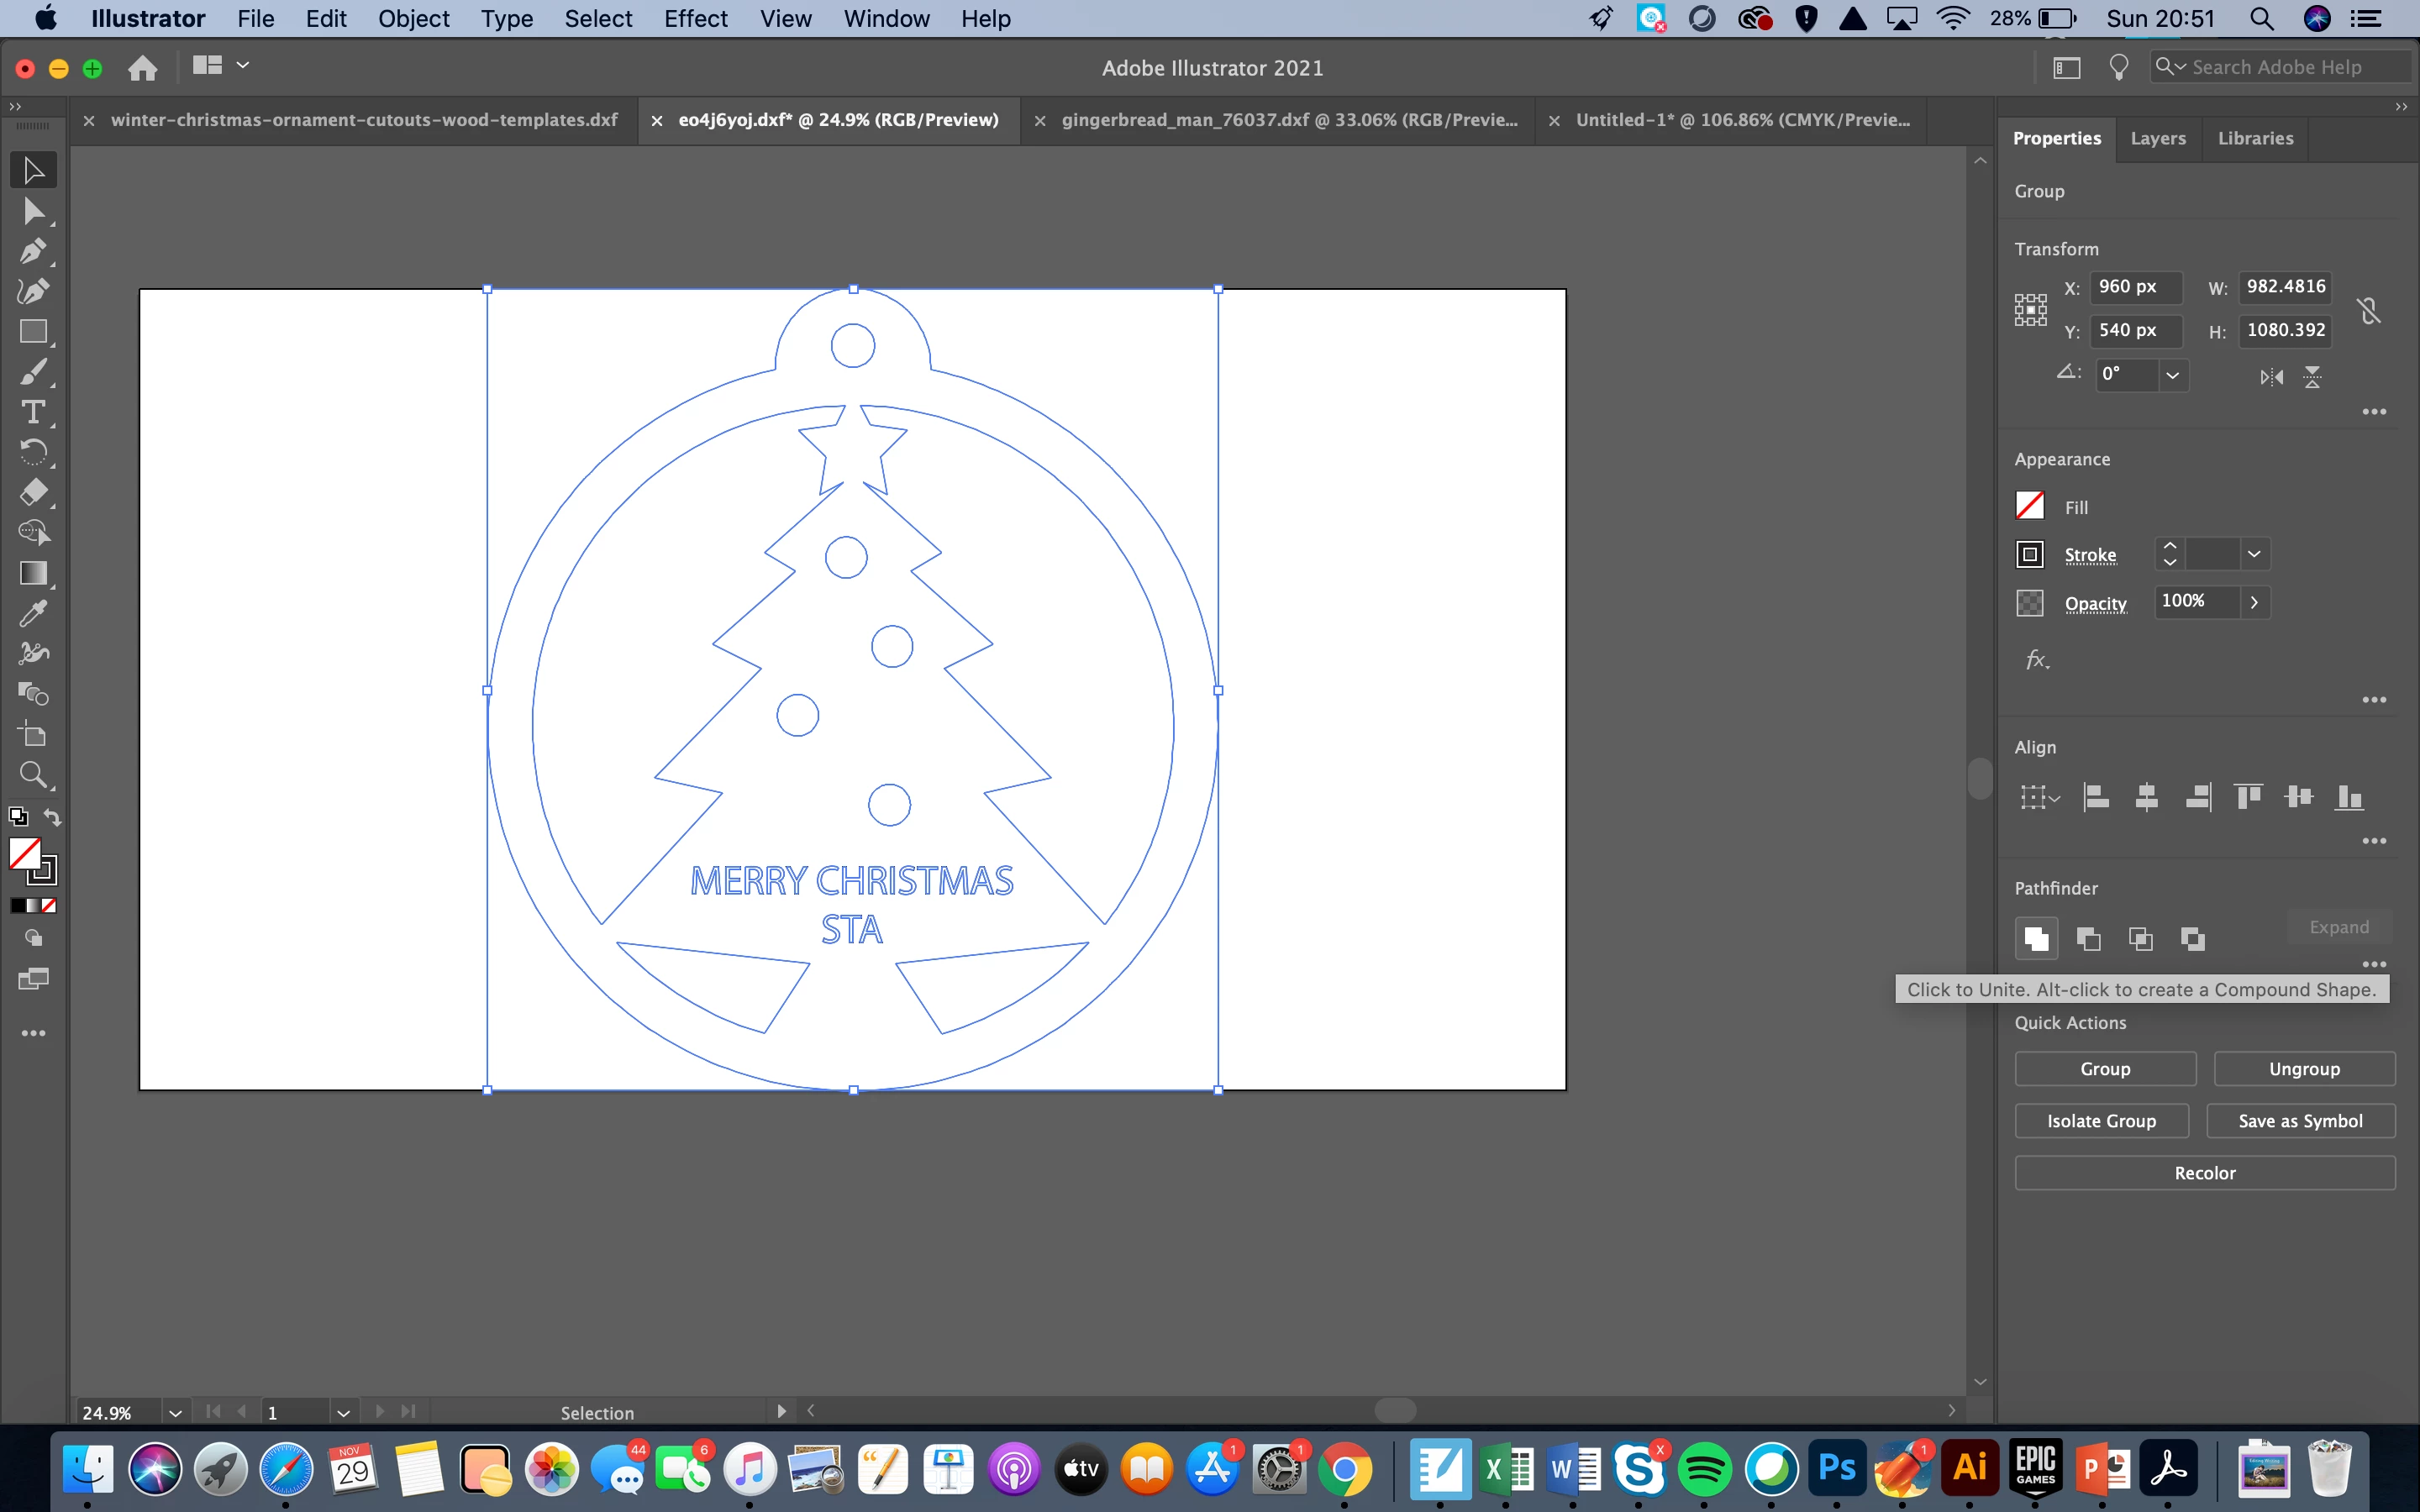Click Horizontal Align Center icon
Viewport: 2420px width, 1512px height.
click(2146, 797)
